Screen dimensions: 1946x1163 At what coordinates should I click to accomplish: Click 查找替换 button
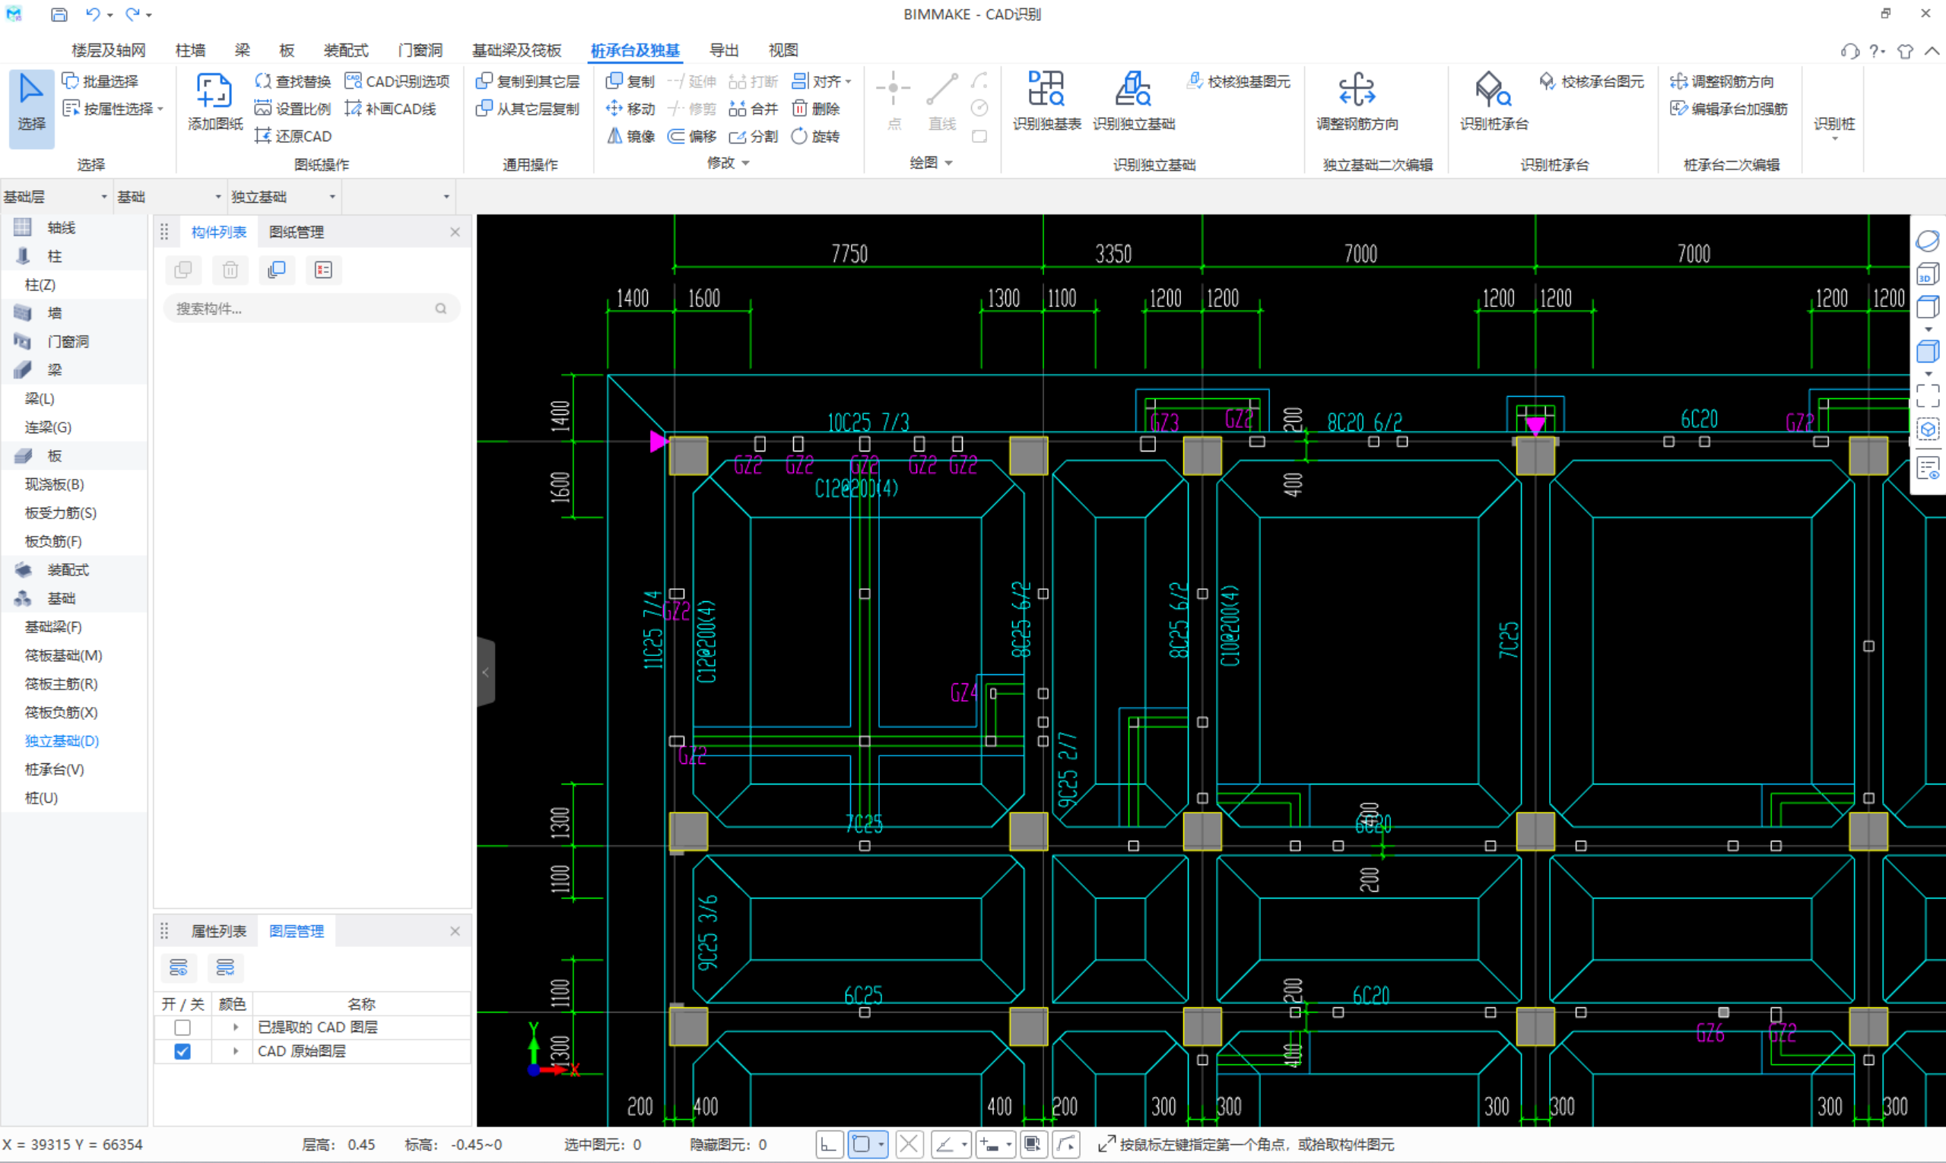293,81
